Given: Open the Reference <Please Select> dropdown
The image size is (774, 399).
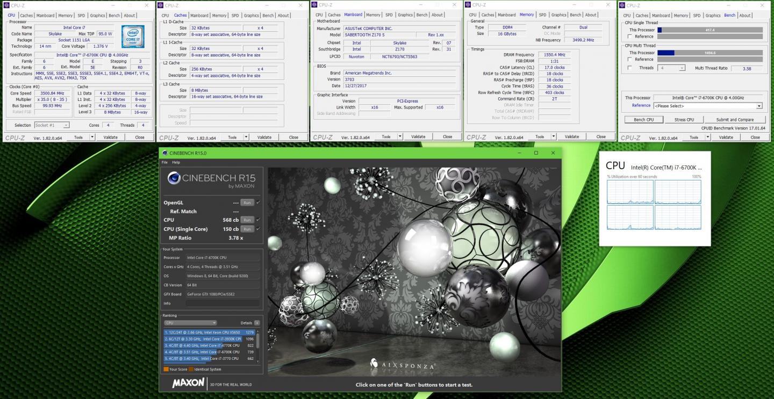Looking at the screenshot, I should pos(707,106).
